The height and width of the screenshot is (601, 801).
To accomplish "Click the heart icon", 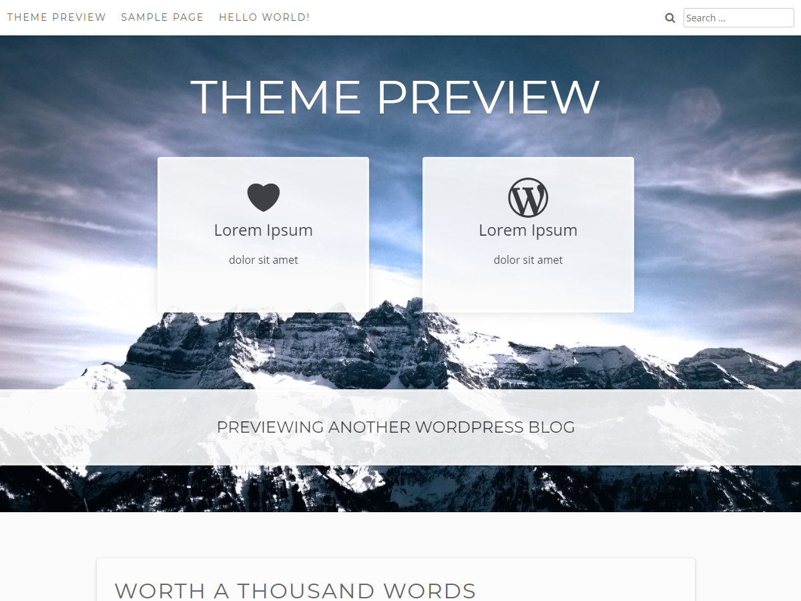I will 263,198.
